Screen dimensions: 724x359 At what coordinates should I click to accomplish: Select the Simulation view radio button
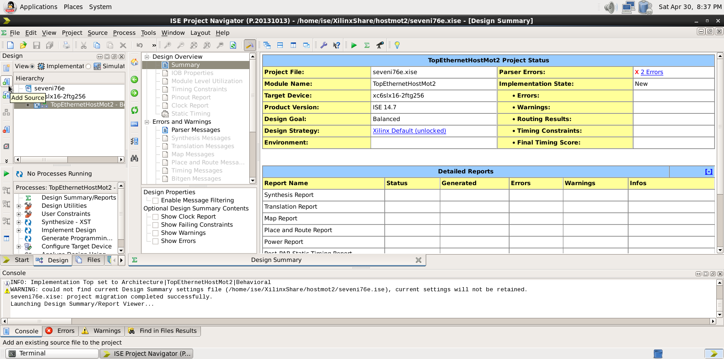88,66
